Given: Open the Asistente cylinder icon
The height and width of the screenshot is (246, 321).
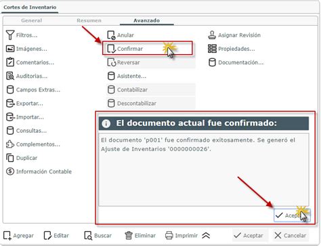Looking at the screenshot, I should coord(111,76).
